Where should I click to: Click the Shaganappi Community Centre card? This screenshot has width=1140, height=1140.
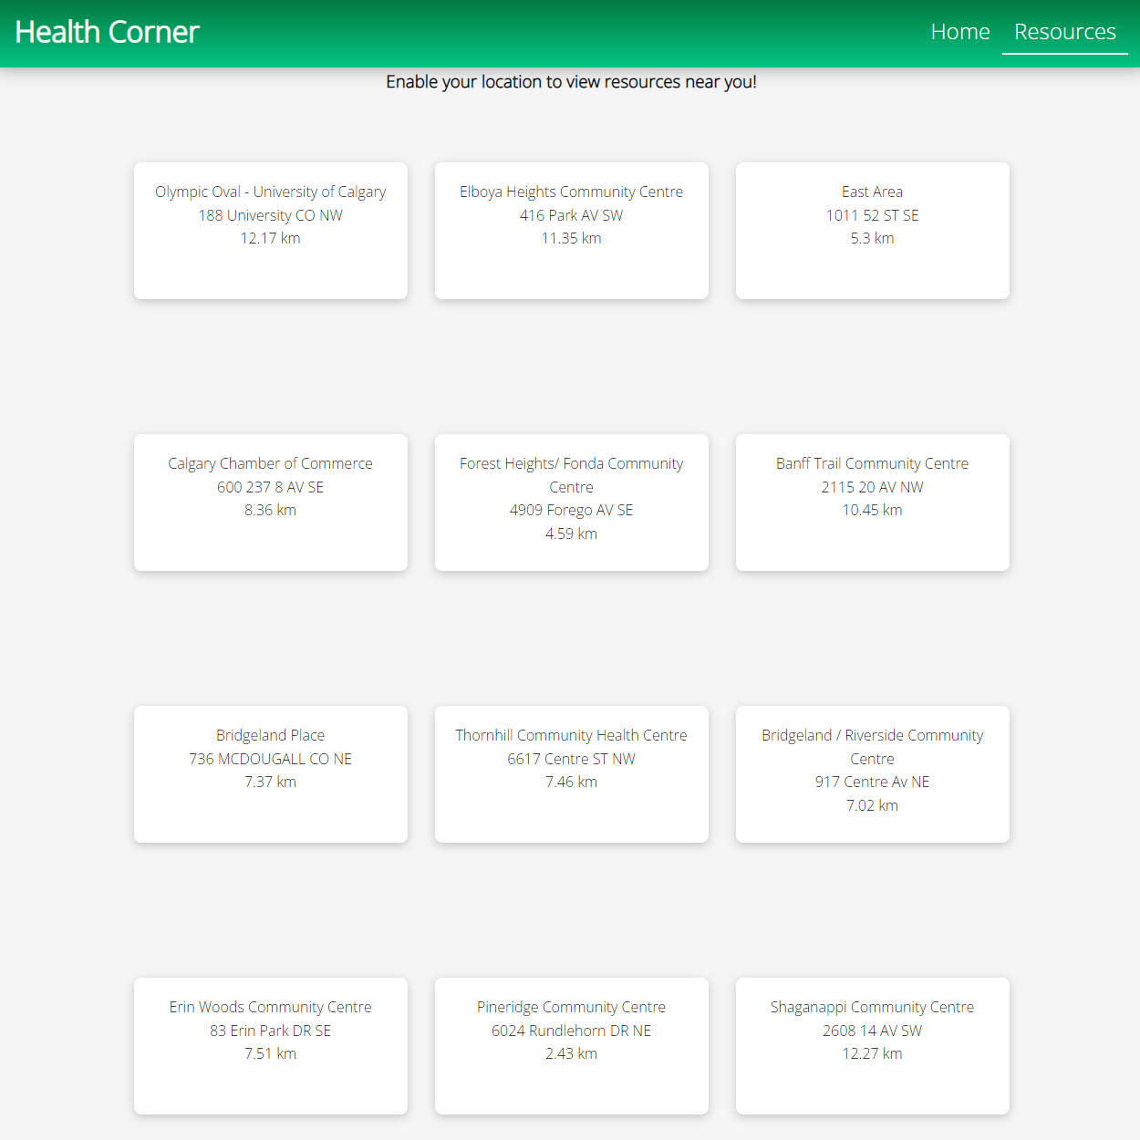click(872, 1045)
